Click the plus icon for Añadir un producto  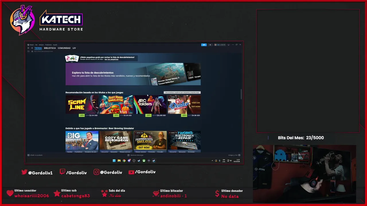pos(28,155)
